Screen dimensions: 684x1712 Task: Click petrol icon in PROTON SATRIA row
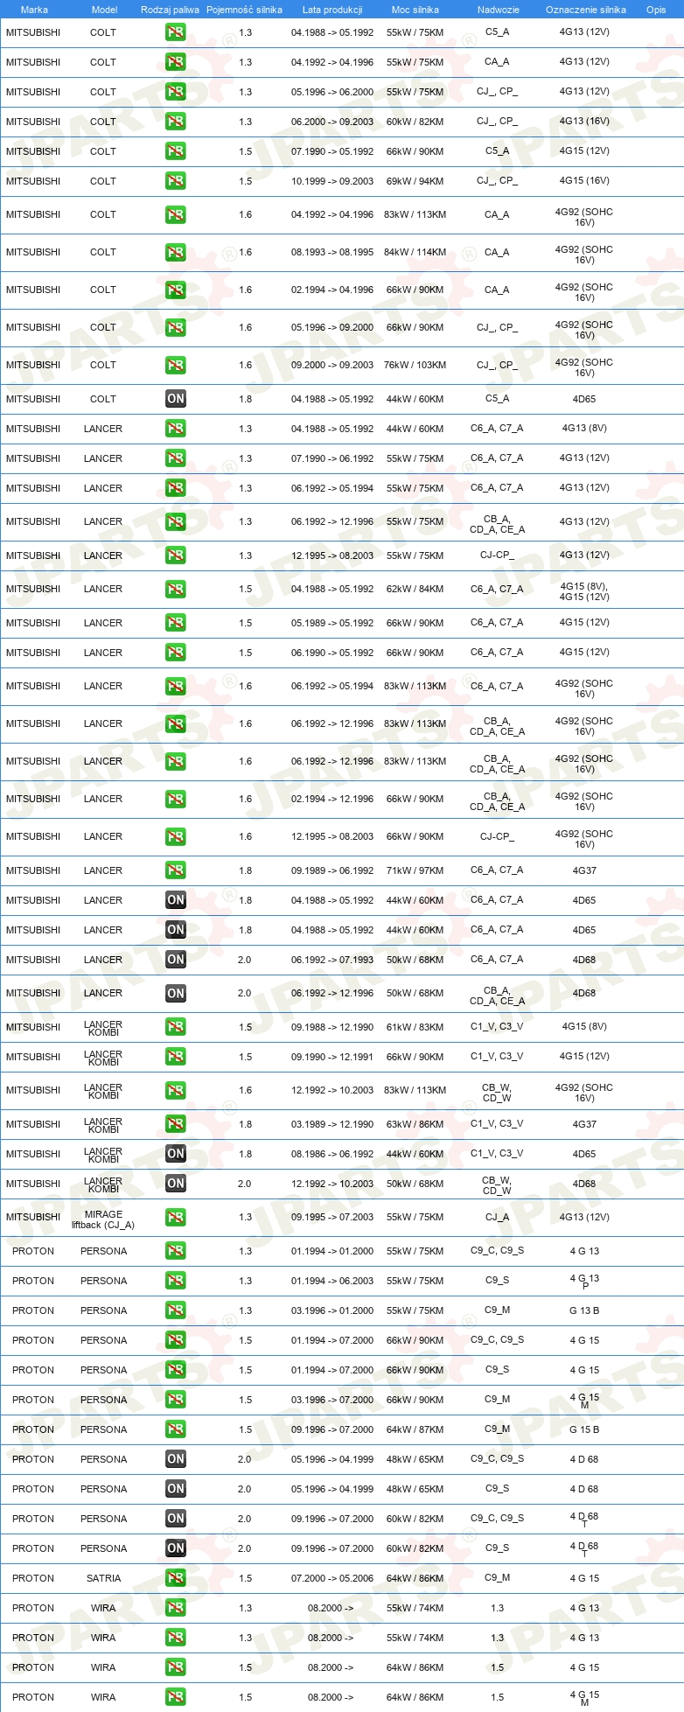[176, 1578]
